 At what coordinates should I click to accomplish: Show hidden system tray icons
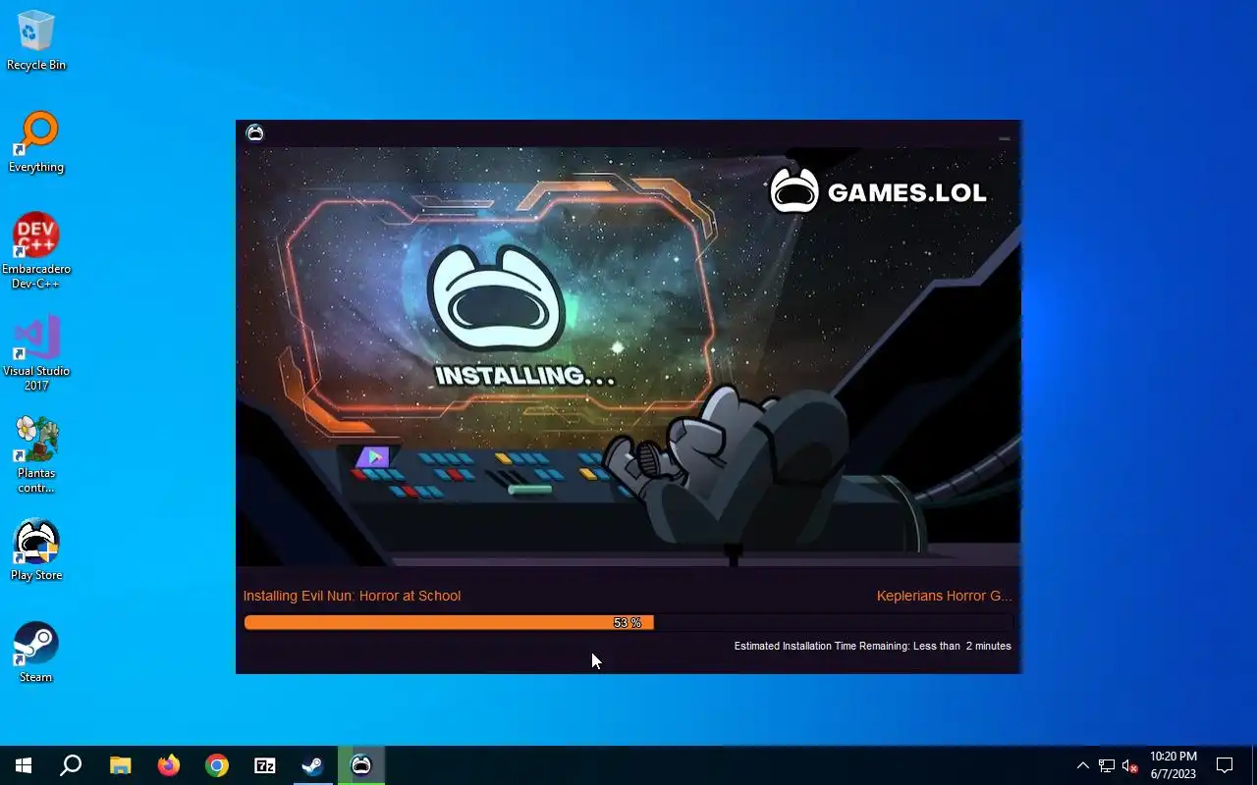pos(1082,765)
